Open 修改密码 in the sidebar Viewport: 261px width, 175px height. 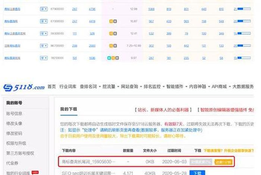(x=14, y=133)
